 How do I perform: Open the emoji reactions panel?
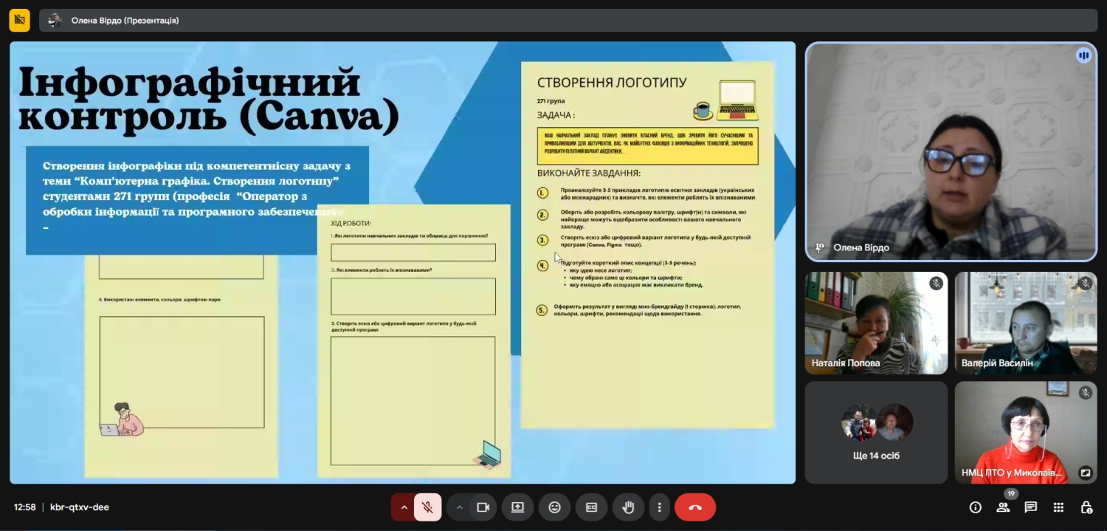tap(554, 507)
